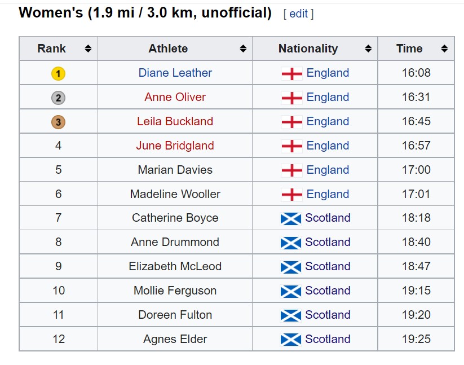Open Diane Leather athlete page
The height and width of the screenshot is (365, 464).
click(x=175, y=73)
